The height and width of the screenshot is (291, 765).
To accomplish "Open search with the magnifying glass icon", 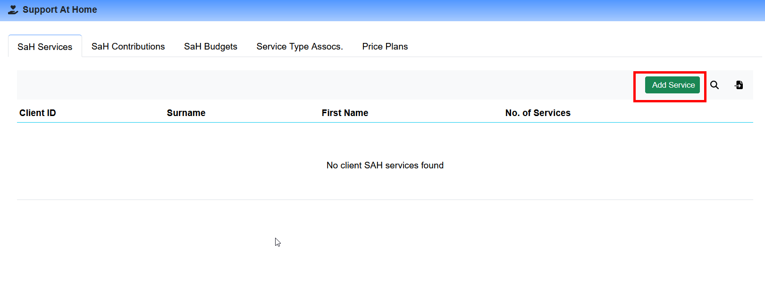I will coord(715,85).
